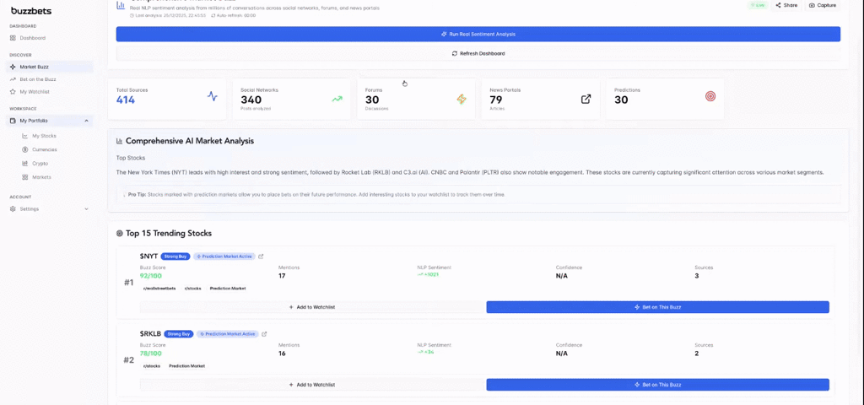Image resolution: width=864 pixels, height=405 pixels.
Task: Click the $NYT 92/100 buzz score
Action: click(151, 276)
